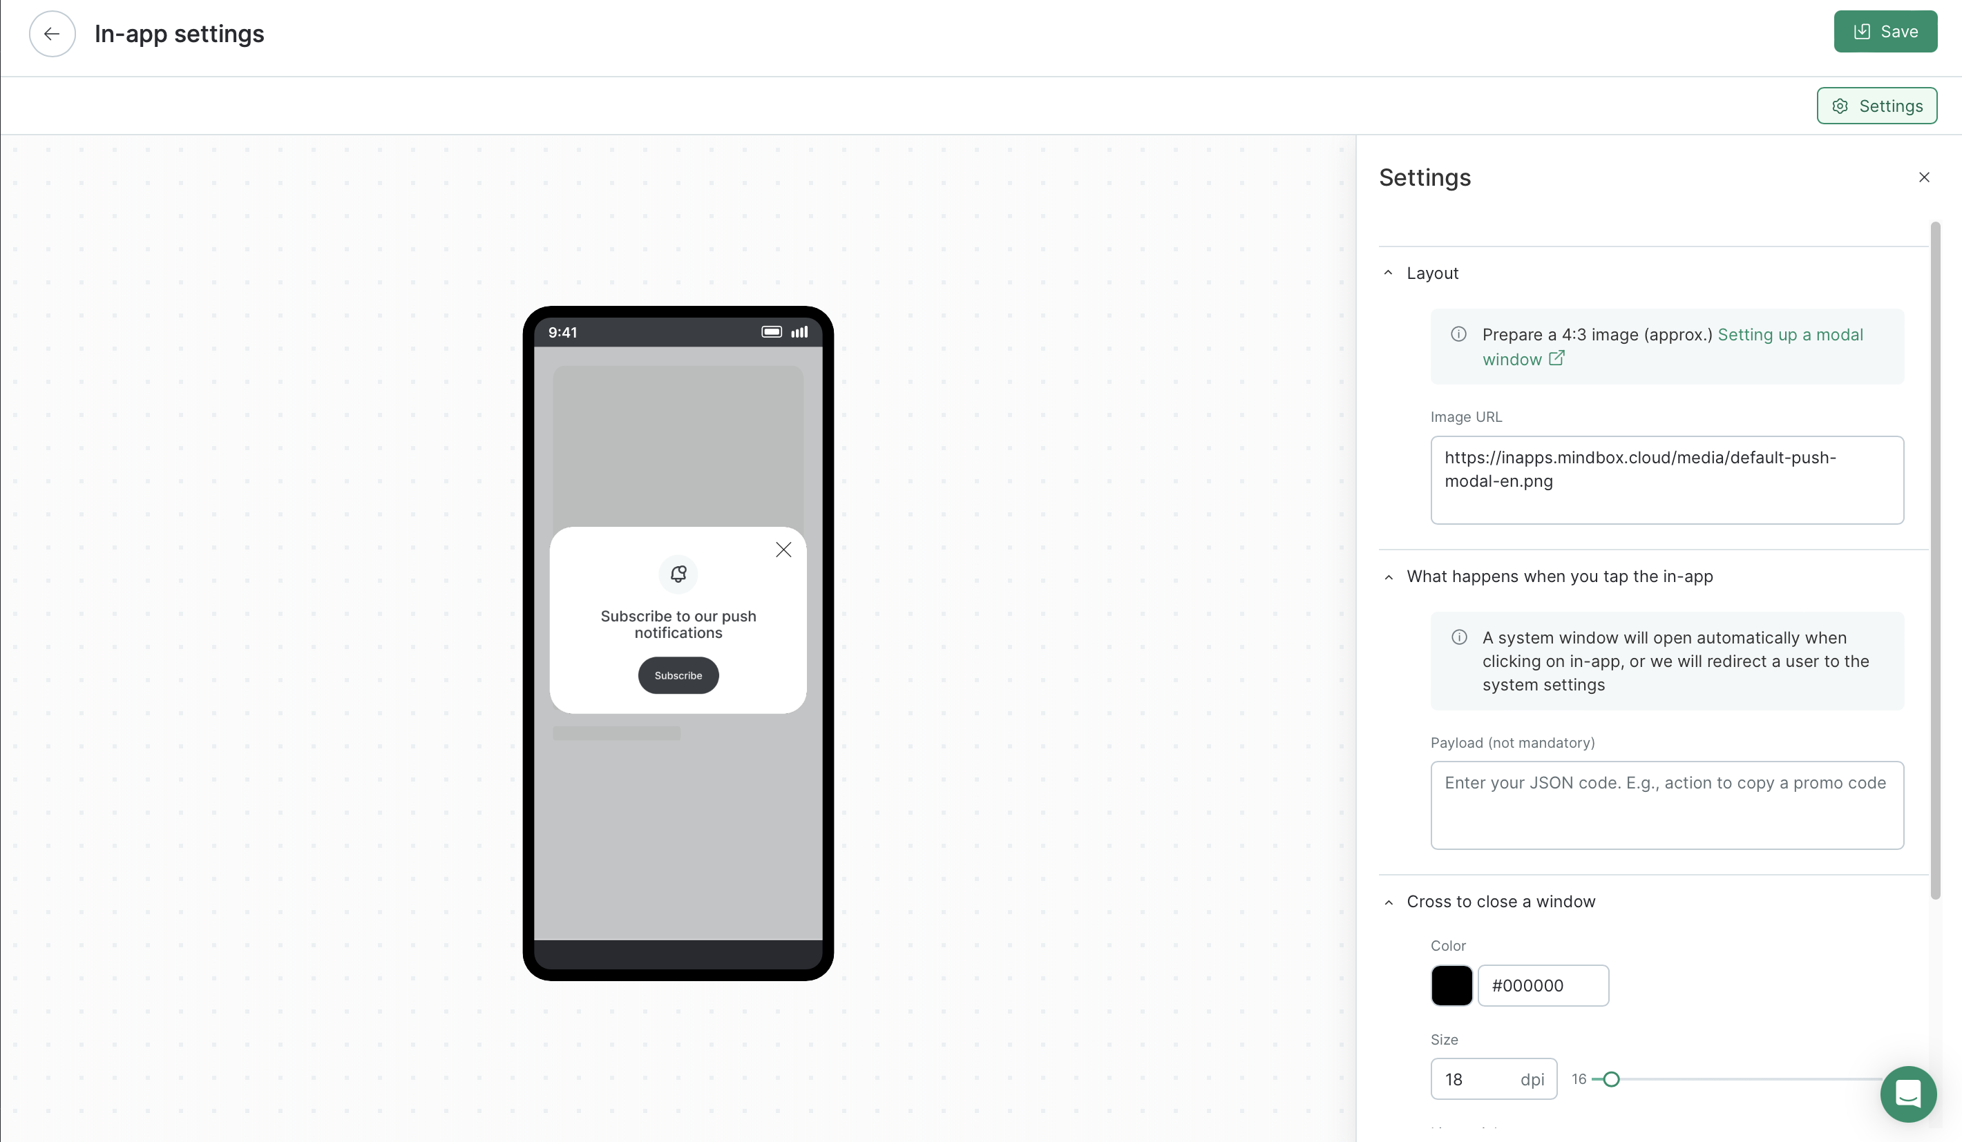Drag the size slider for cross icon
This screenshot has height=1142, width=1962.
coord(1611,1078)
